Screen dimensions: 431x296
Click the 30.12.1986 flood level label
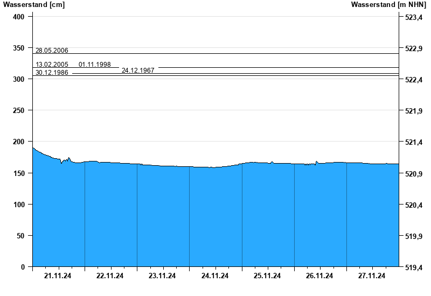(52, 73)
